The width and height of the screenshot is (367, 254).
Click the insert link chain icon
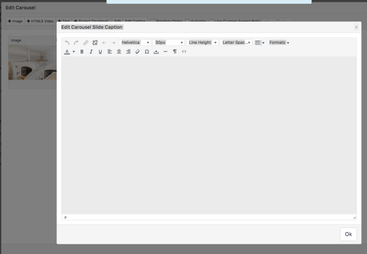[x=85, y=42]
